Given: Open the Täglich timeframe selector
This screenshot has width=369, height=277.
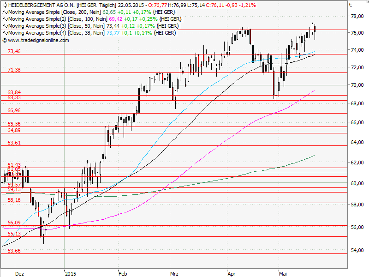Looking at the screenshot, I should [x=106, y=5].
